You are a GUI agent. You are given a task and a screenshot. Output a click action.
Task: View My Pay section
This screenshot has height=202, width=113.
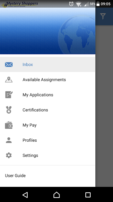[x=48, y=125]
